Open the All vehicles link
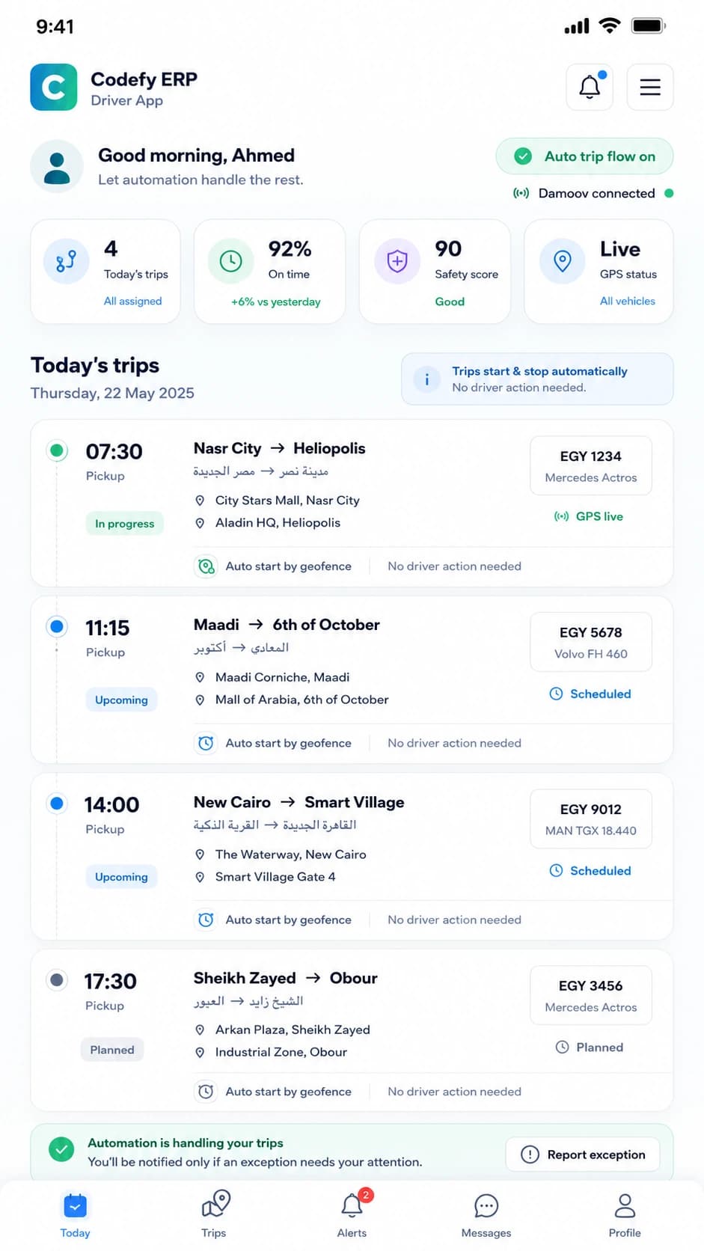The image size is (704, 1251). [628, 301]
